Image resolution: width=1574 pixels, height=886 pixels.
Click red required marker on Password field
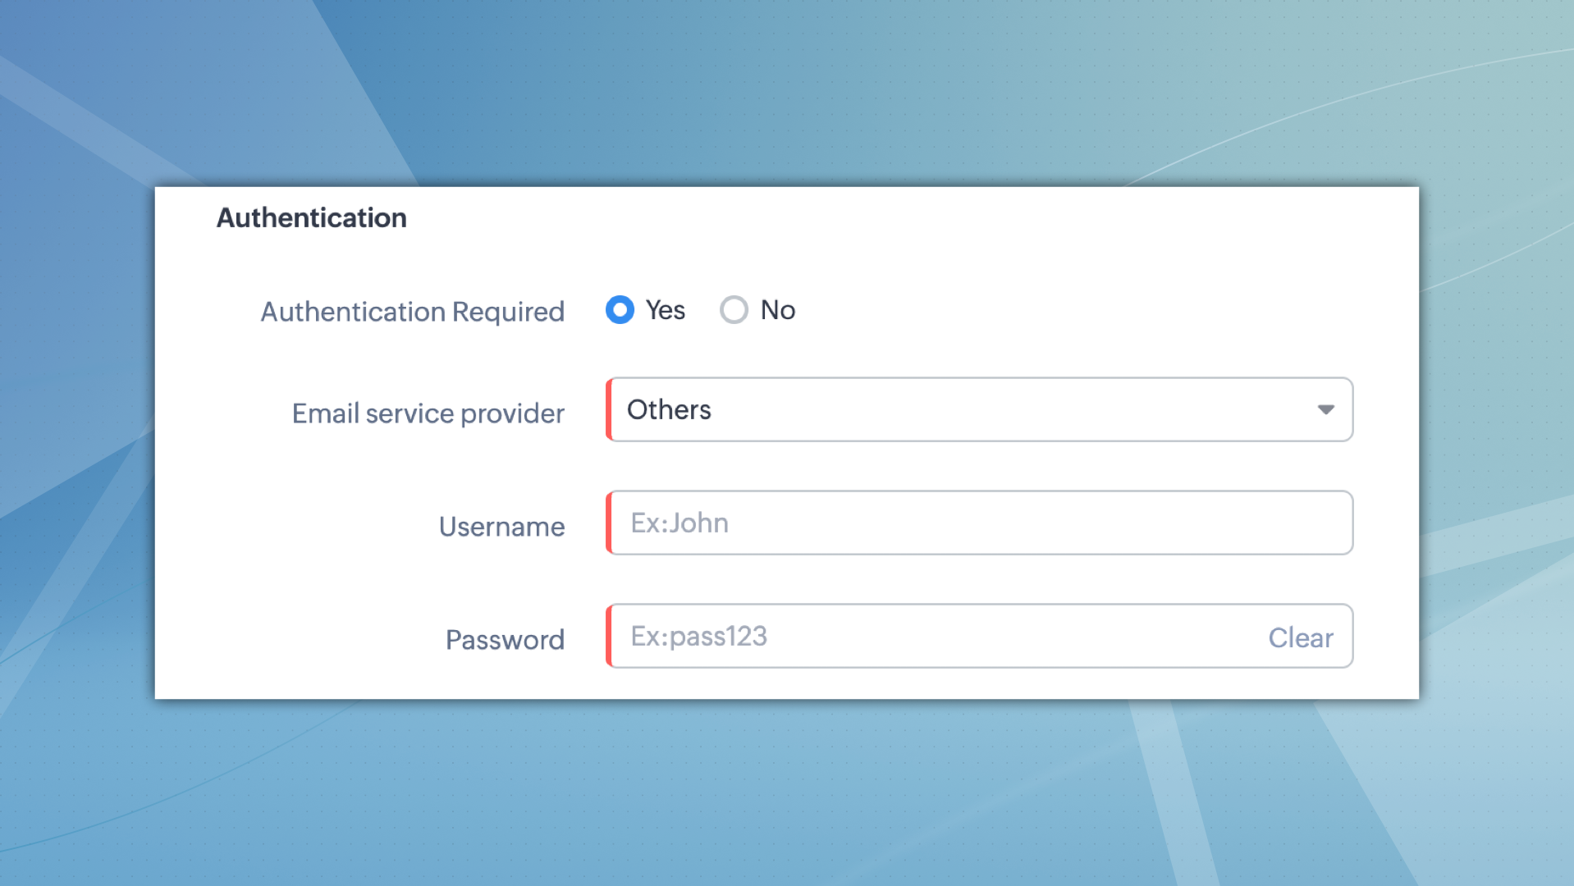(x=609, y=637)
